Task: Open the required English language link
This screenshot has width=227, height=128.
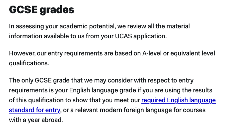Action: [179, 100]
